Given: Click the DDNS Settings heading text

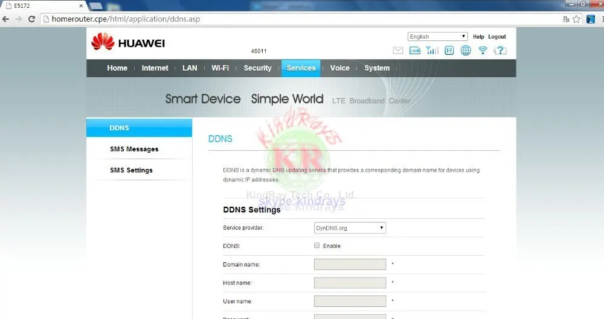Looking at the screenshot, I should click(252, 210).
